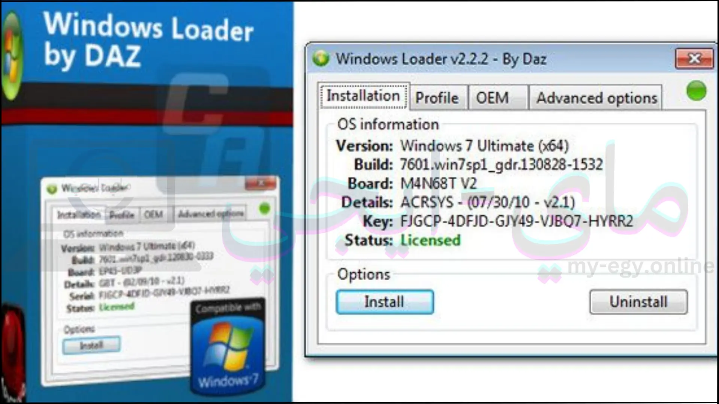Screen dimensions: 719x404
Task: Click the Windows Loader title bar orb icon
Action: (321, 58)
